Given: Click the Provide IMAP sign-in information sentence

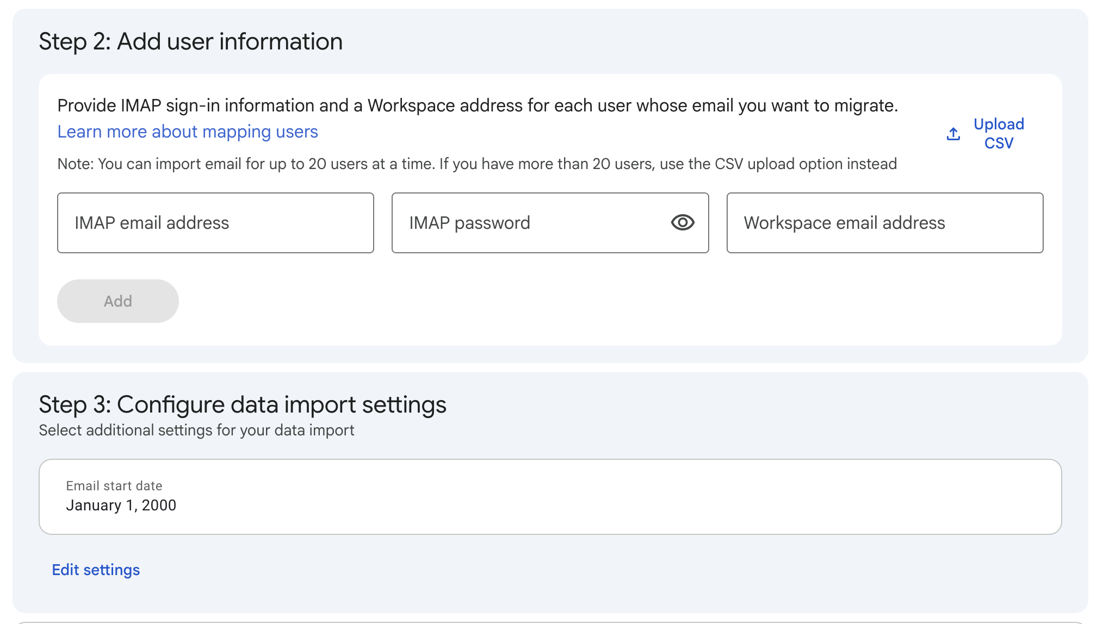Looking at the screenshot, I should [x=477, y=105].
